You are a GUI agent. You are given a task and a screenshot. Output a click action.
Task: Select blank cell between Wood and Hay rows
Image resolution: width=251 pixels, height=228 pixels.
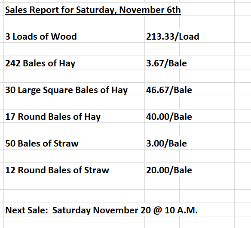point(21,49)
